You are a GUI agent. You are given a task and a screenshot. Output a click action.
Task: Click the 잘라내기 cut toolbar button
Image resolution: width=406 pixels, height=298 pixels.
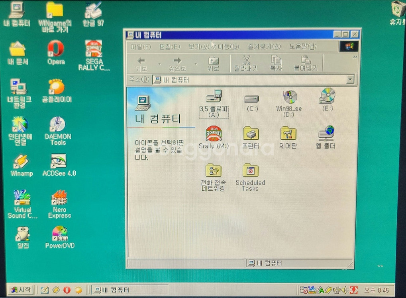246,64
